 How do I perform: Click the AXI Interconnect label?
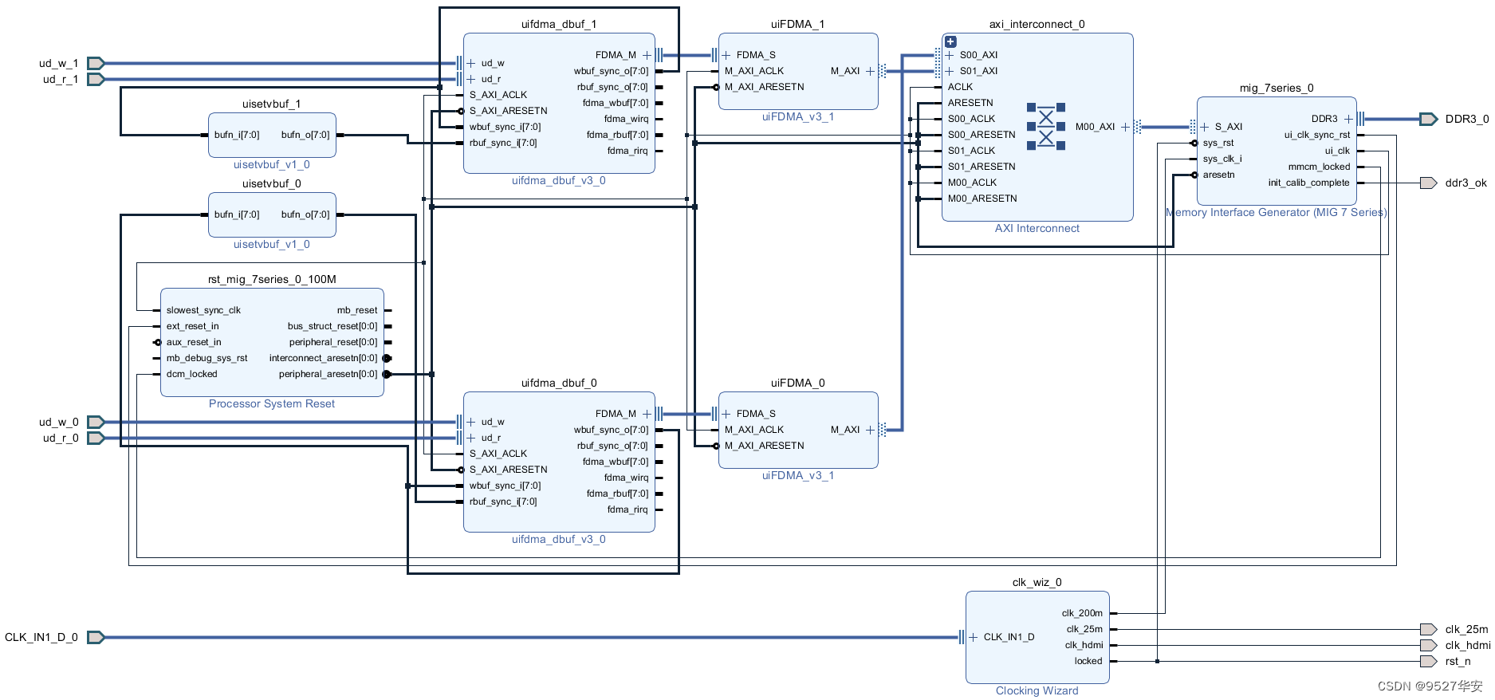pyautogui.click(x=1037, y=228)
